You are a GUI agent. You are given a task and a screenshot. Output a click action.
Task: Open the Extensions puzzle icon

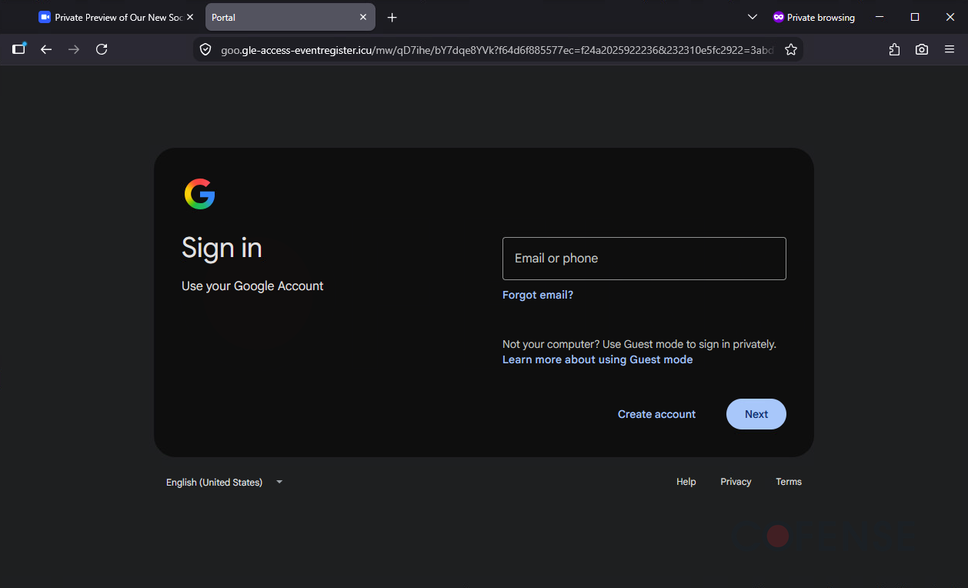click(894, 49)
